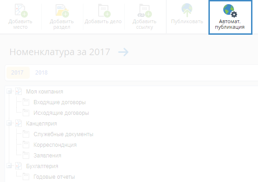Viewport: 258px width, 182px height.
Task: Select Исходящие договоры in the tree
Action: click(x=61, y=113)
